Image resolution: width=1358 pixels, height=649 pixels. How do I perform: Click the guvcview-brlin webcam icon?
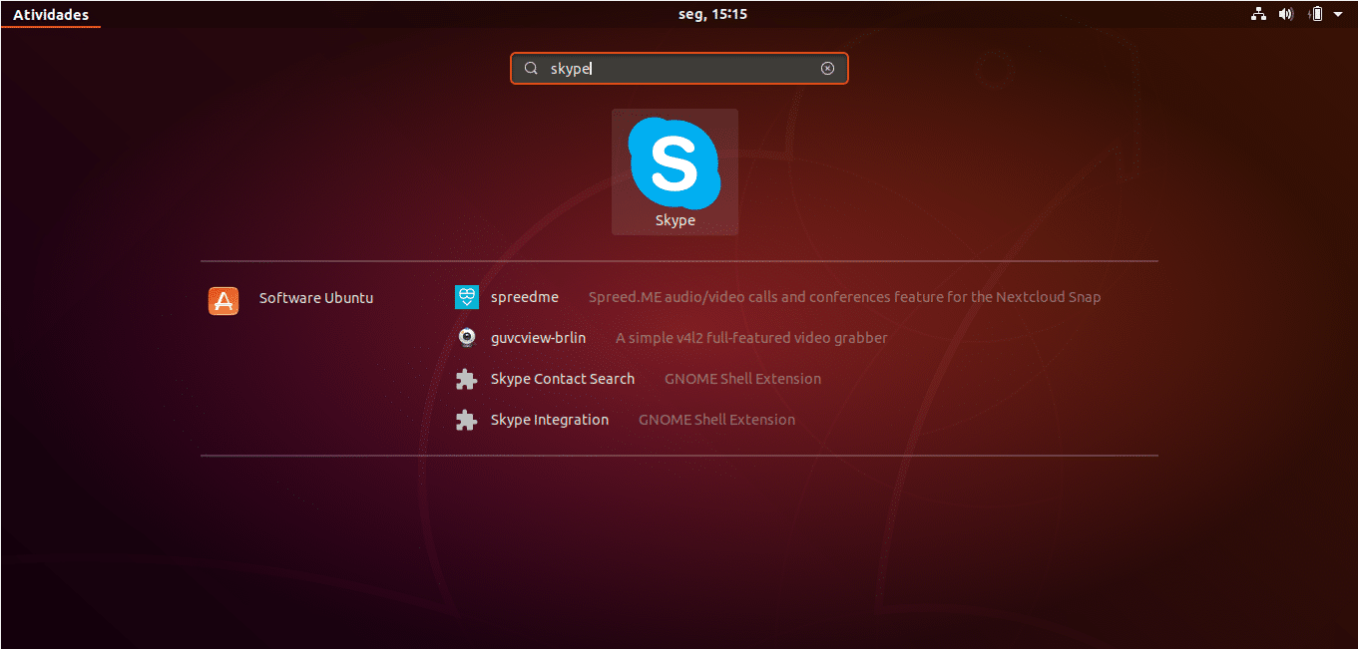pos(467,338)
